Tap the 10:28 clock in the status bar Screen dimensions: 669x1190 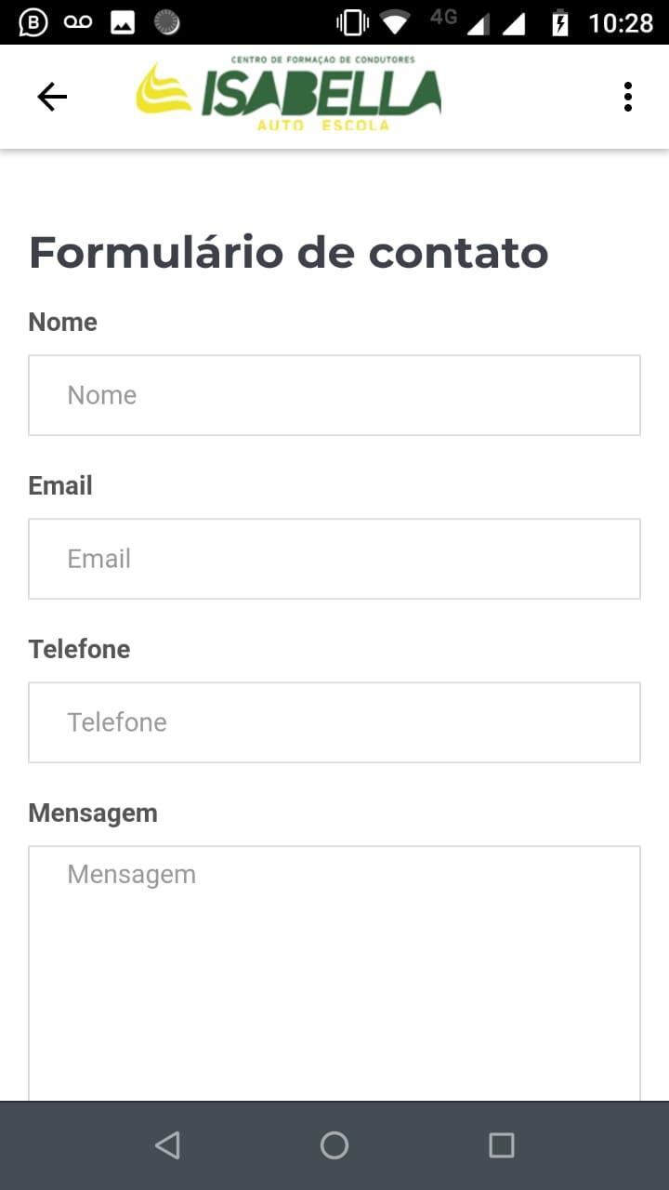(x=621, y=22)
